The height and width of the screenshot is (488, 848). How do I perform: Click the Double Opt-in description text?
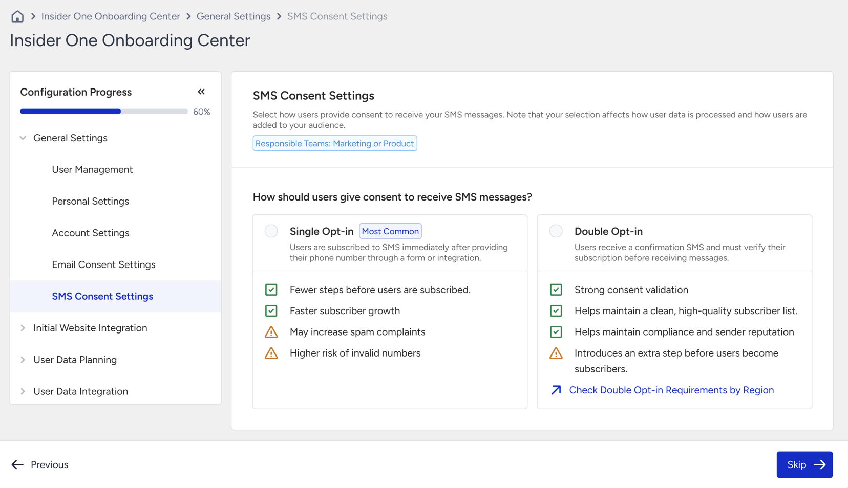(680, 252)
